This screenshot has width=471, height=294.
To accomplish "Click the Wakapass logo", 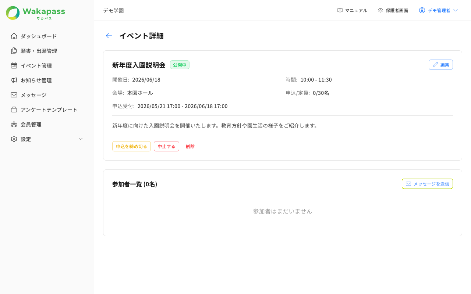I will pyautogui.click(x=36, y=13).
